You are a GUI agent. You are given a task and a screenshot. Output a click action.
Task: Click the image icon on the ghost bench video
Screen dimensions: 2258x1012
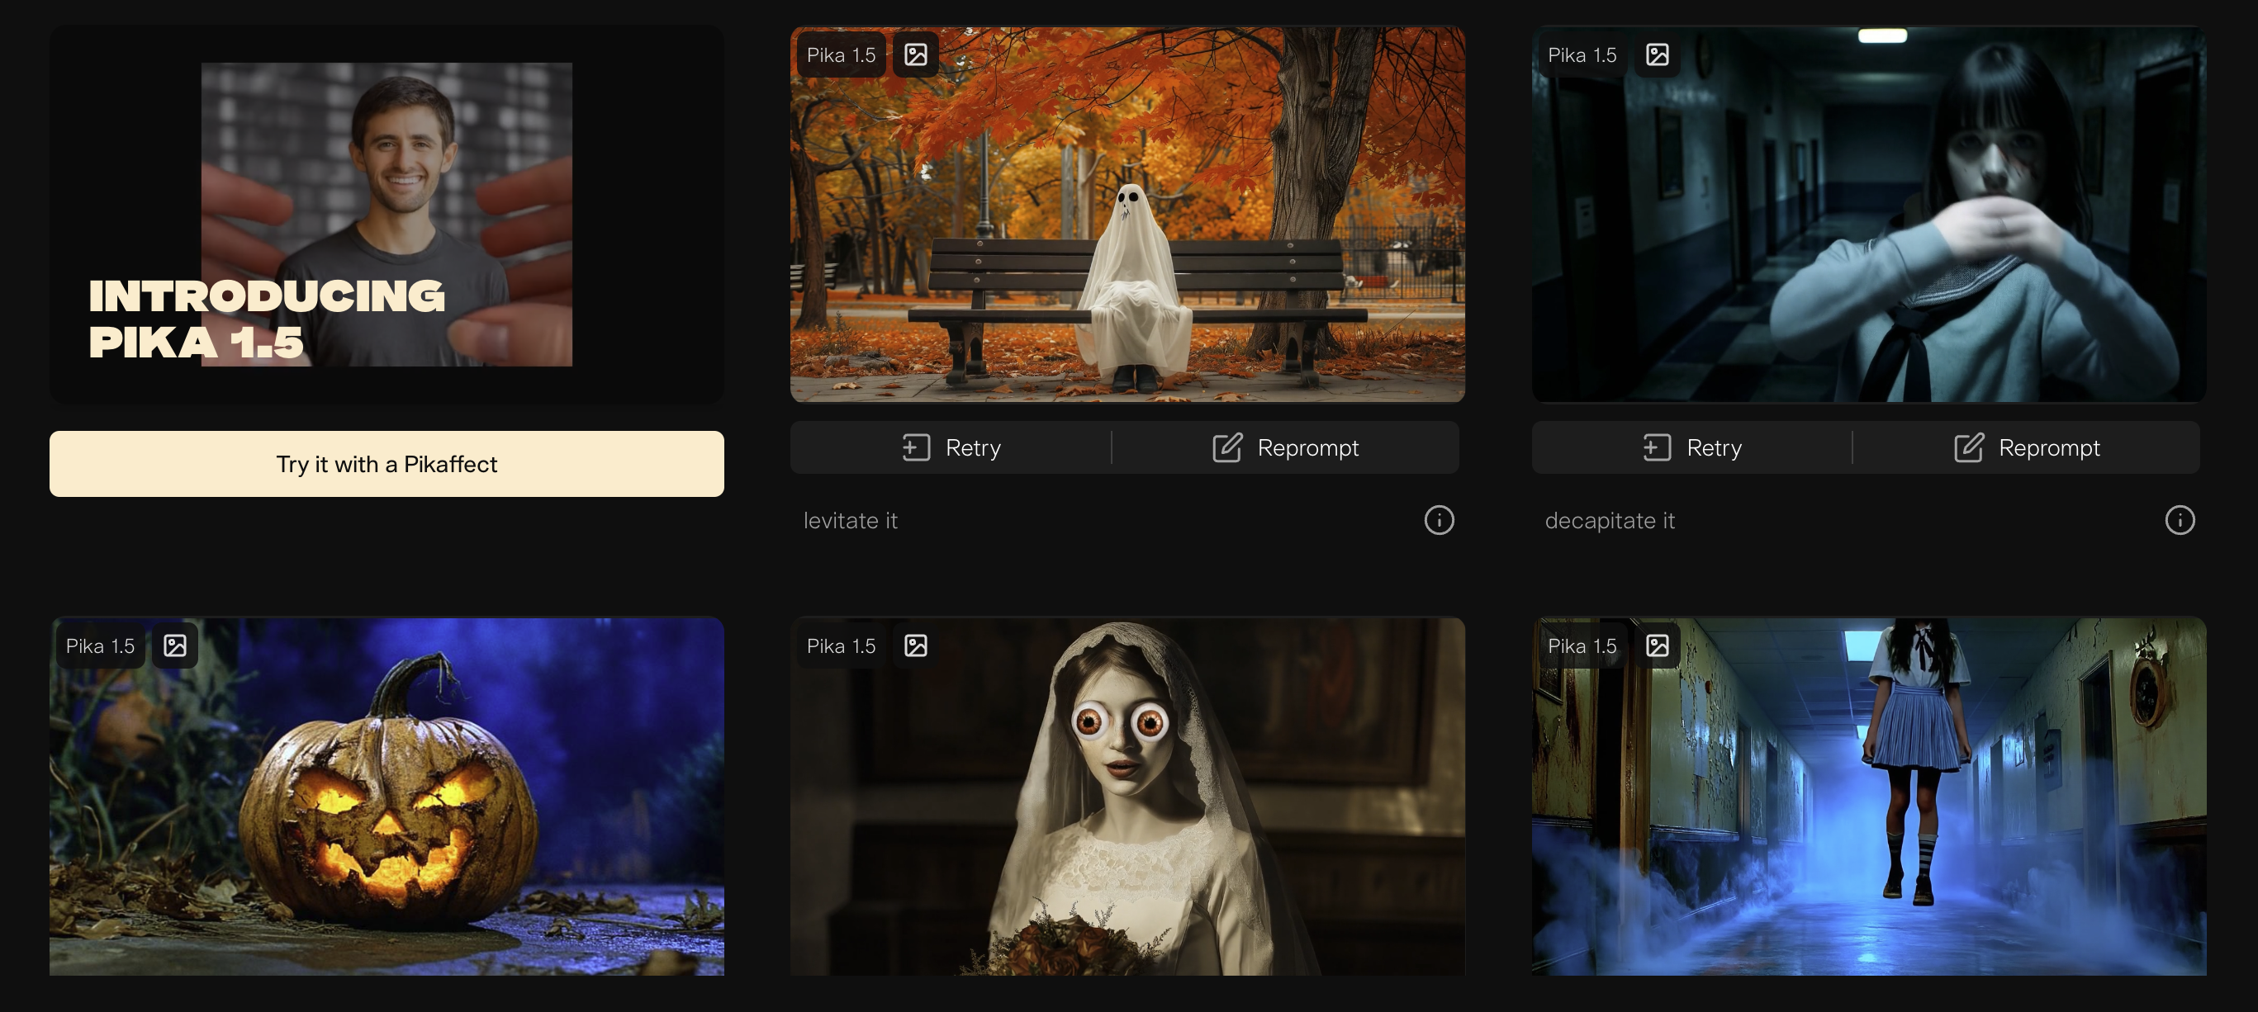click(915, 55)
